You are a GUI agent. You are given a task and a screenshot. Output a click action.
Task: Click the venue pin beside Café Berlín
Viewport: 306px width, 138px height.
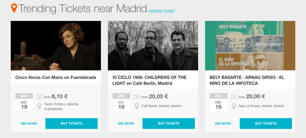(137, 106)
